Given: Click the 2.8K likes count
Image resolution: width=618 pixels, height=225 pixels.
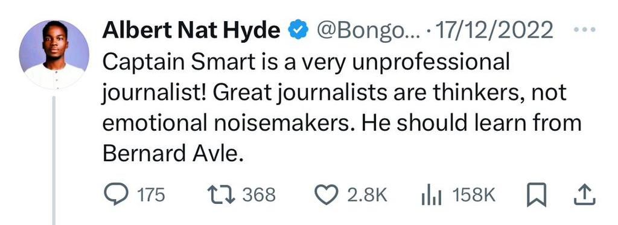Looking at the screenshot, I should (368, 195).
